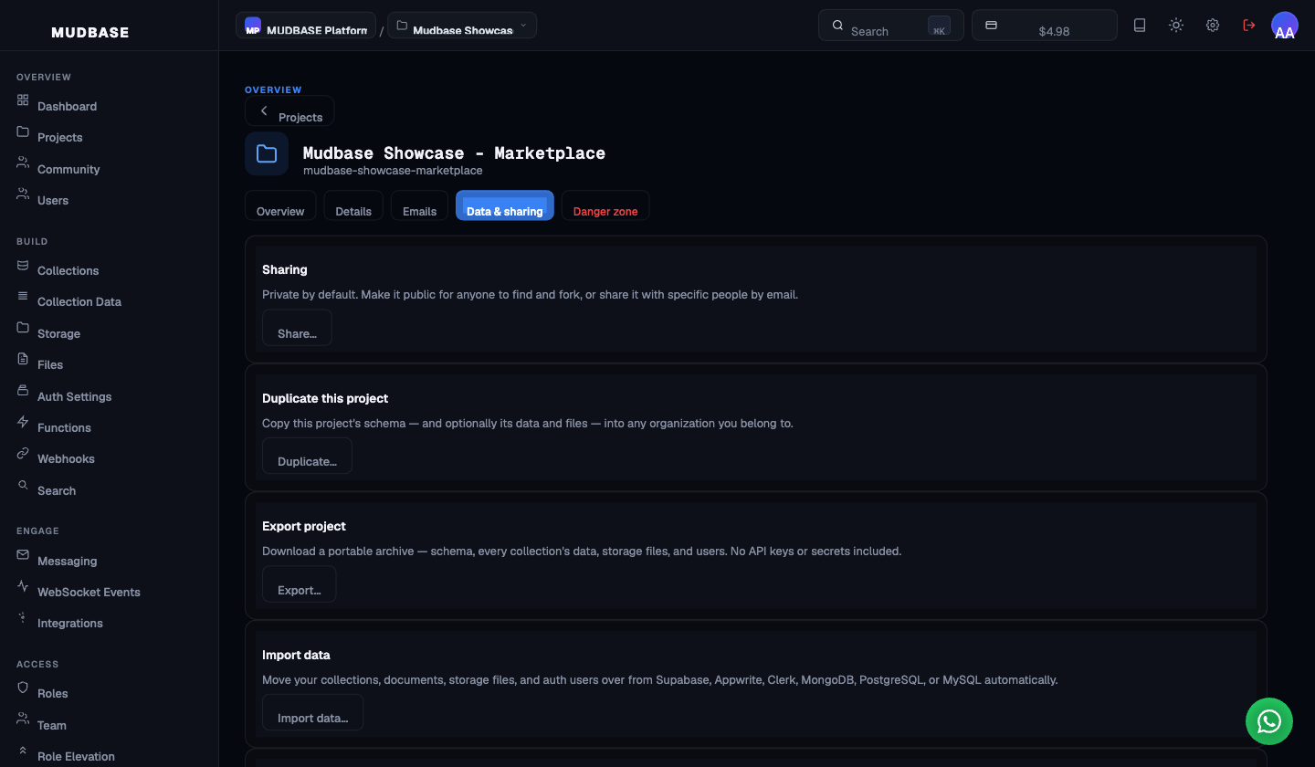
Task: Go to Auth Settings lock icon
Action: [x=23, y=390]
